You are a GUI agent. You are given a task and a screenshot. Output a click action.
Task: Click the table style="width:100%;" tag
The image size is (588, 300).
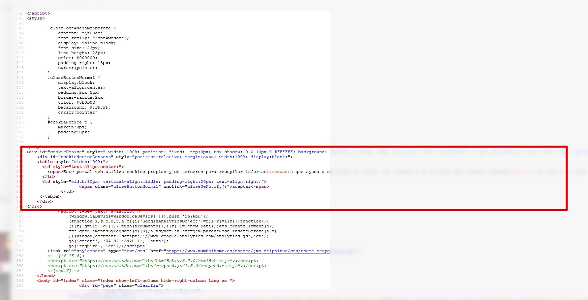pos(73,162)
